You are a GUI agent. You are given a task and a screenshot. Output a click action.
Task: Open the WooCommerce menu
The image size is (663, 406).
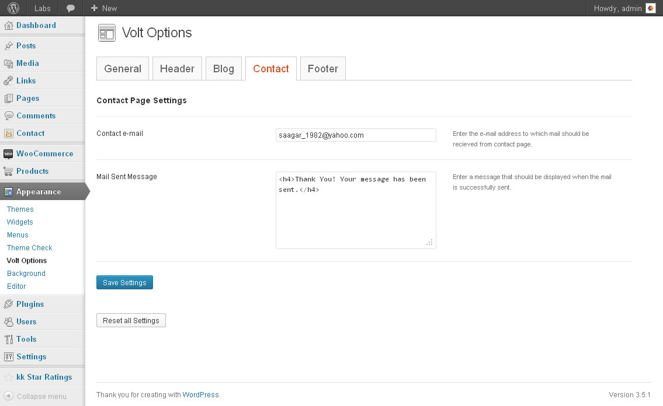click(44, 153)
